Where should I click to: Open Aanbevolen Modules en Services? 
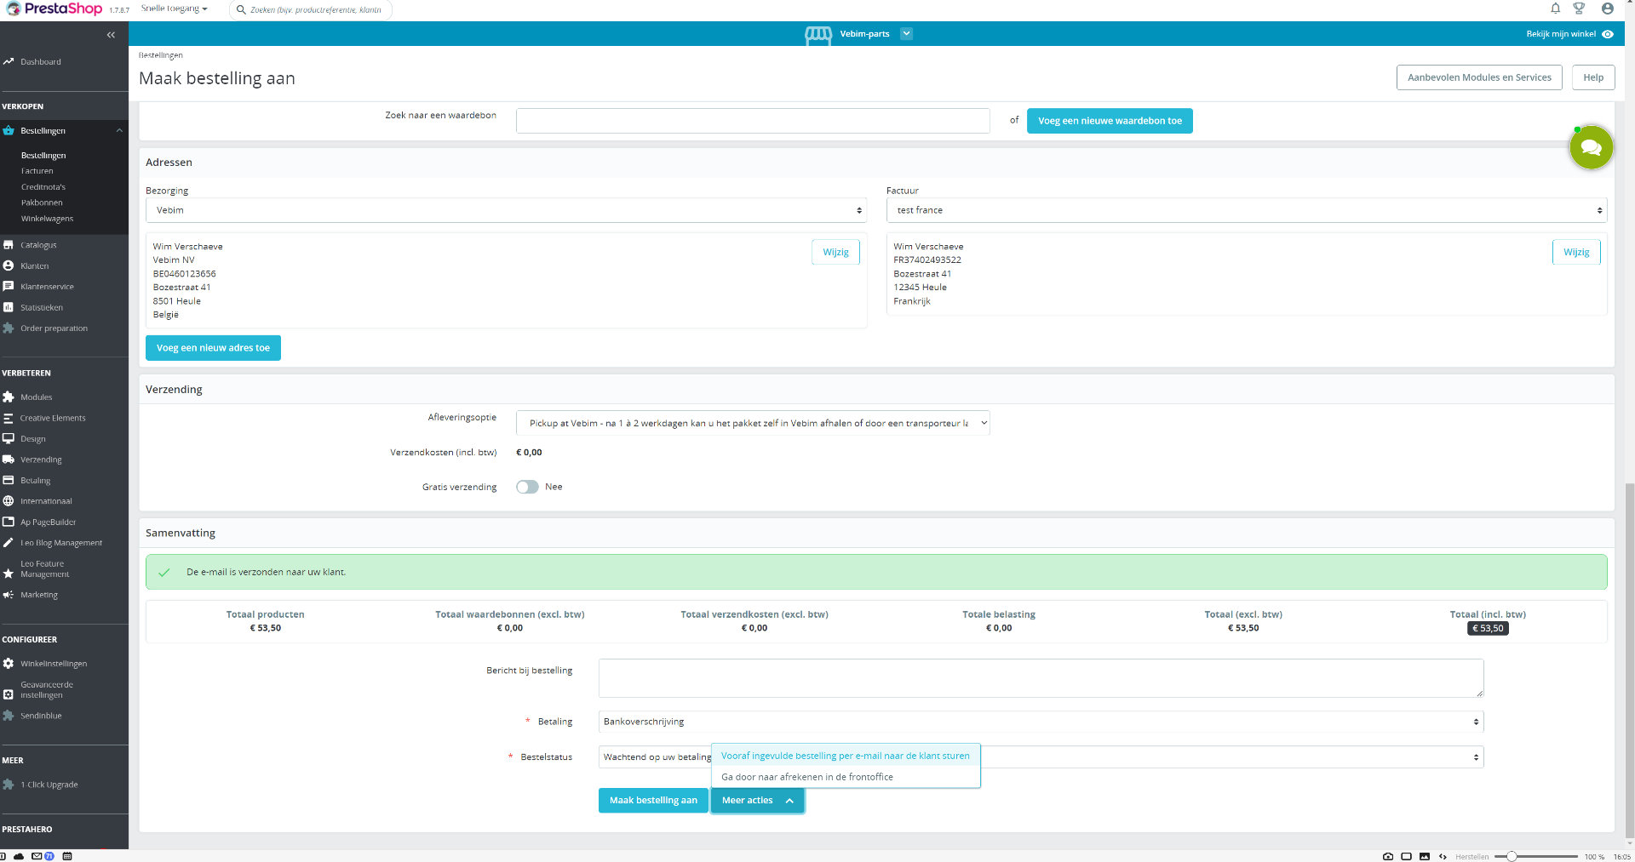[1479, 77]
